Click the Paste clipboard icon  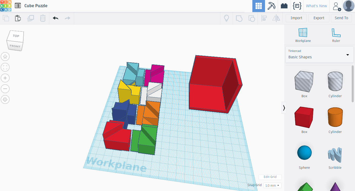tap(18, 18)
